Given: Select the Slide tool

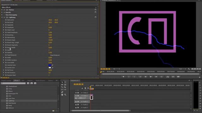Looking at the screenshot, I should [x=65, y=90].
